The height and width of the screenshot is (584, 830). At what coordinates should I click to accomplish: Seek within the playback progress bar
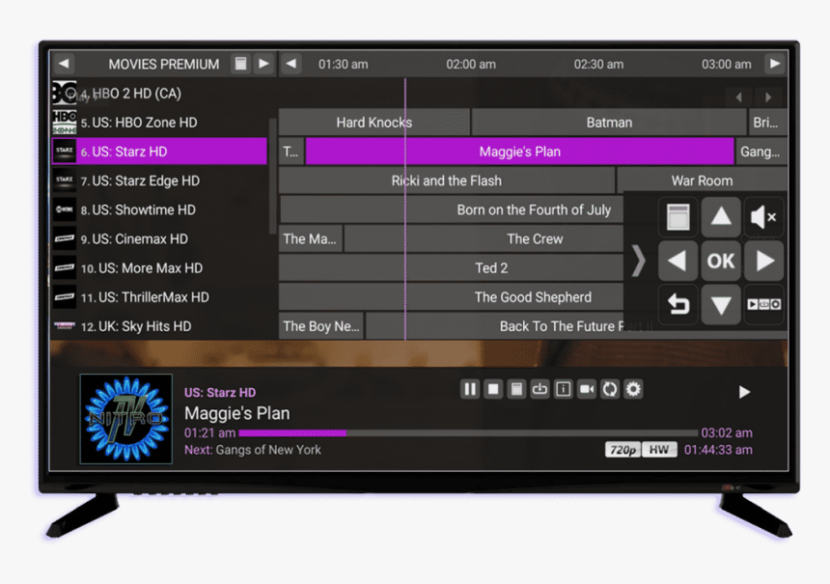pyautogui.click(x=468, y=433)
